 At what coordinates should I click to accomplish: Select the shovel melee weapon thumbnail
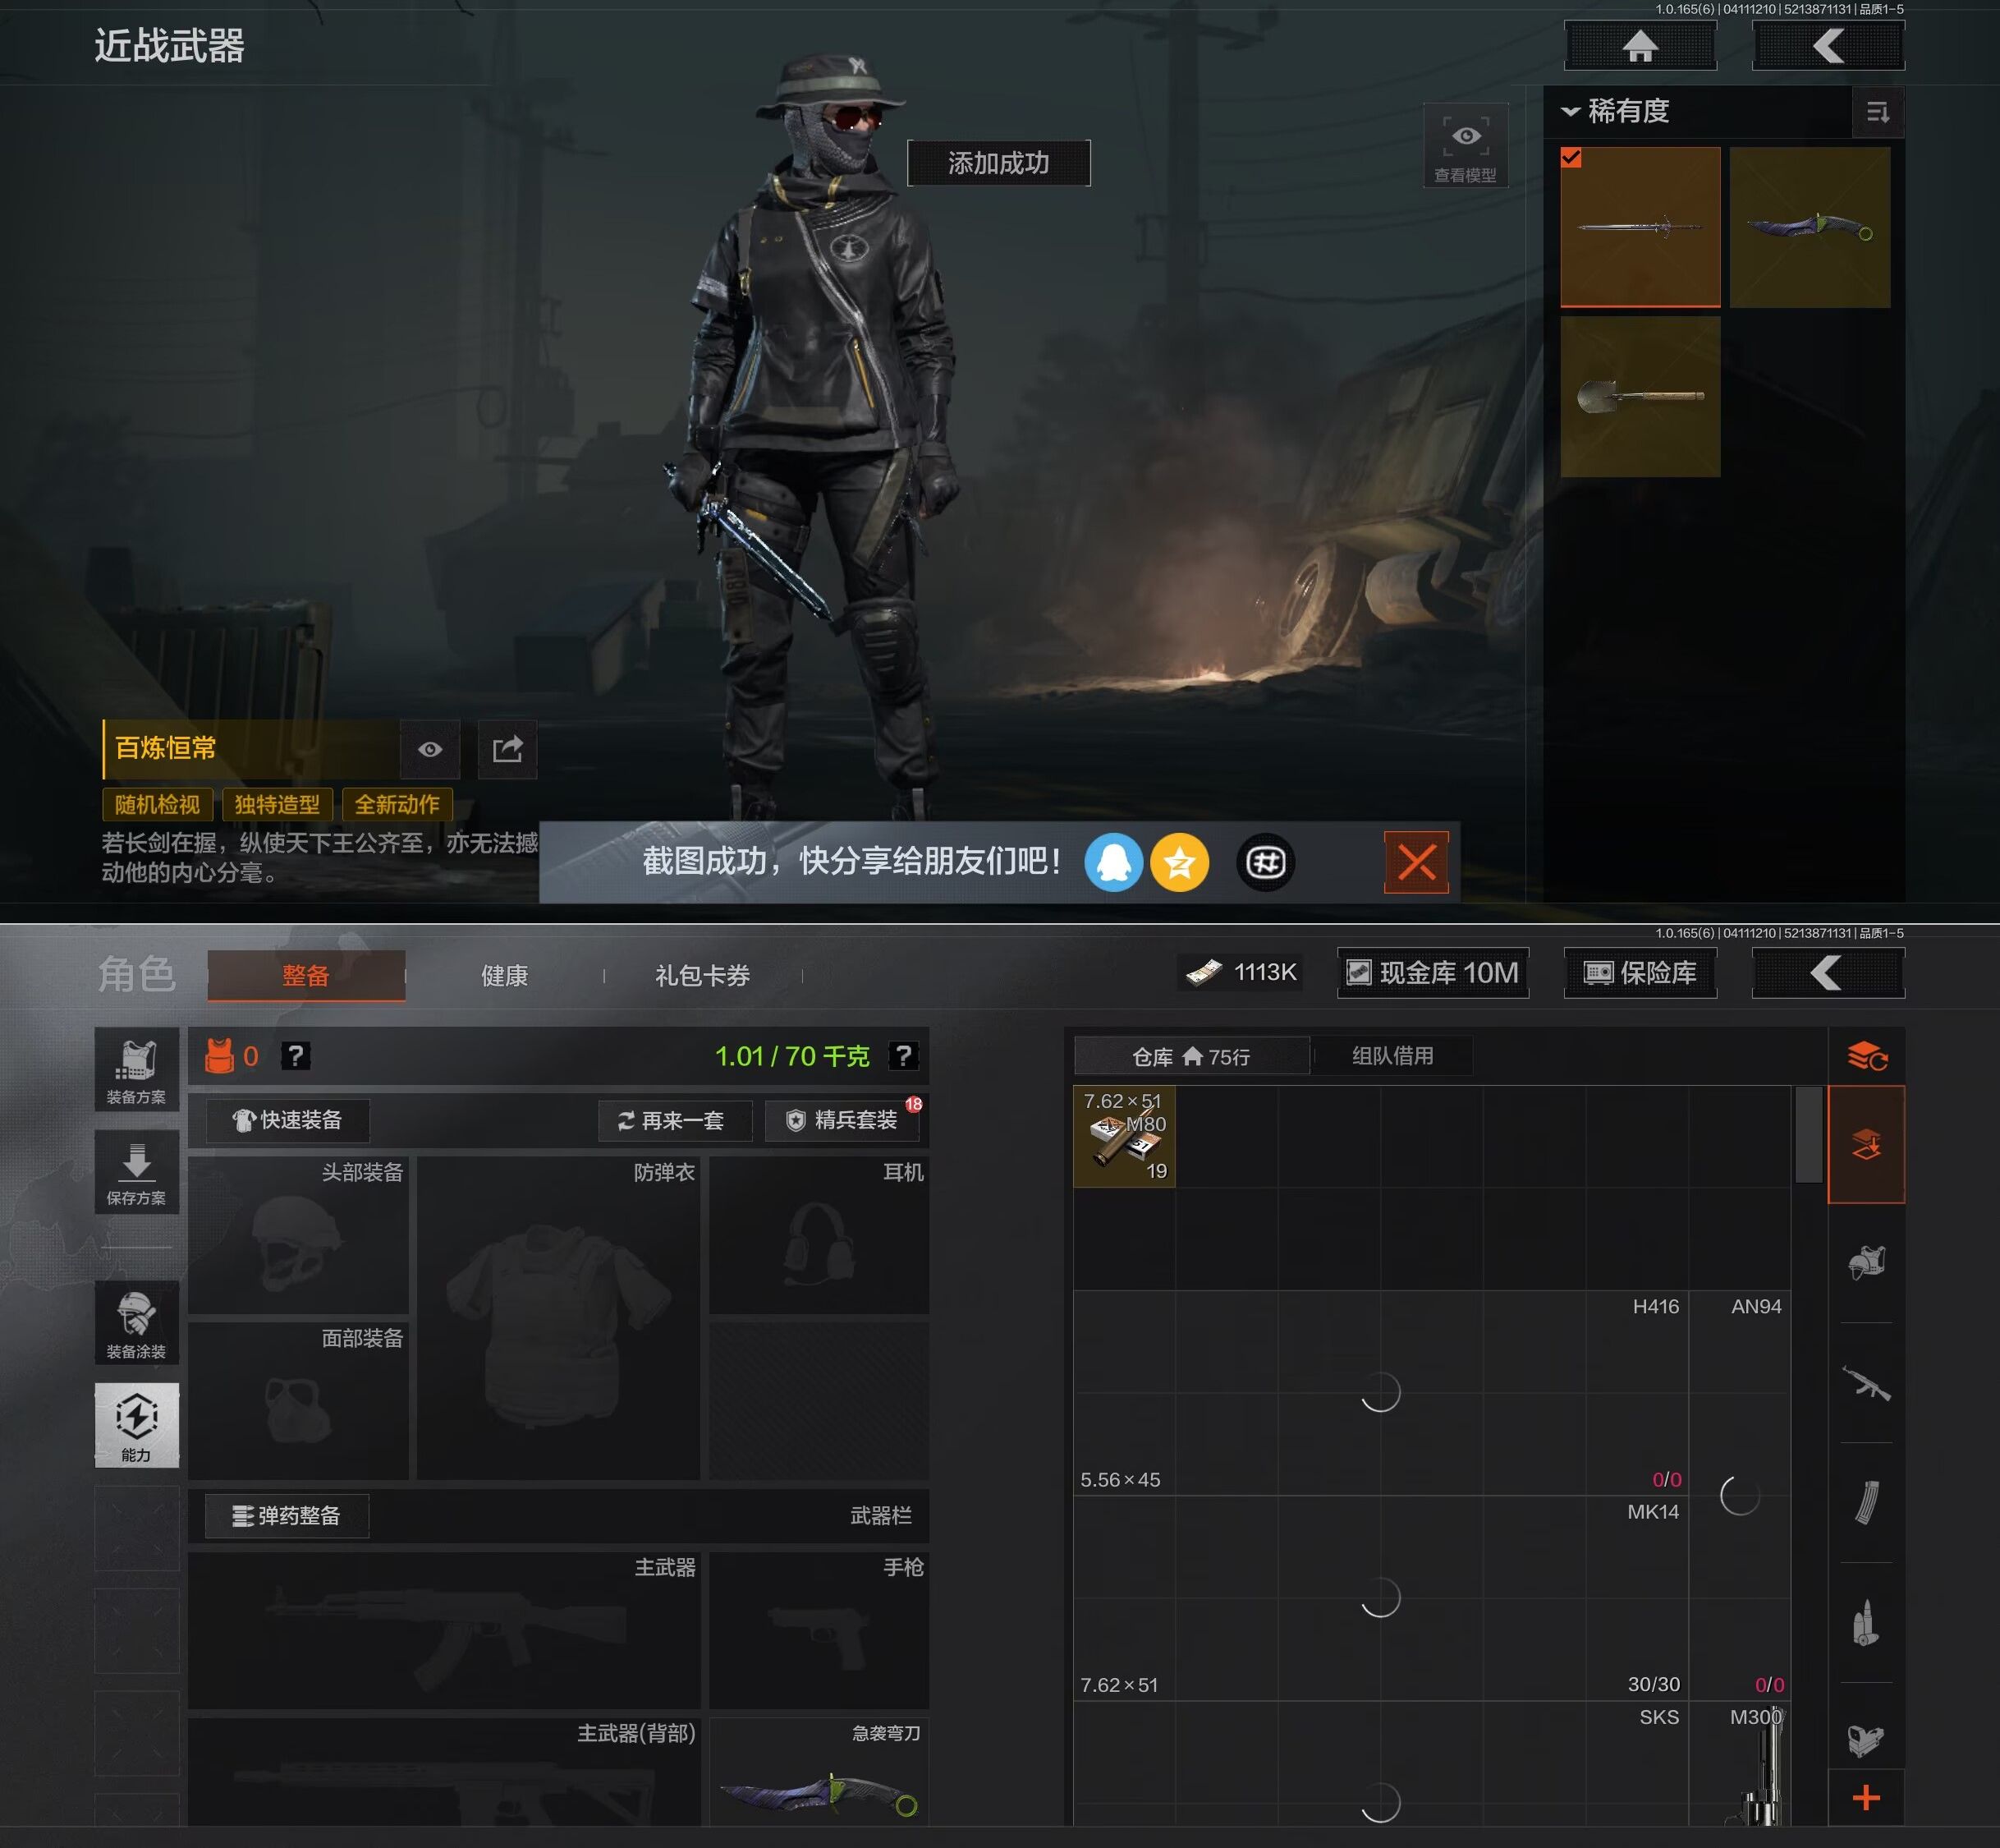(1640, 396)
